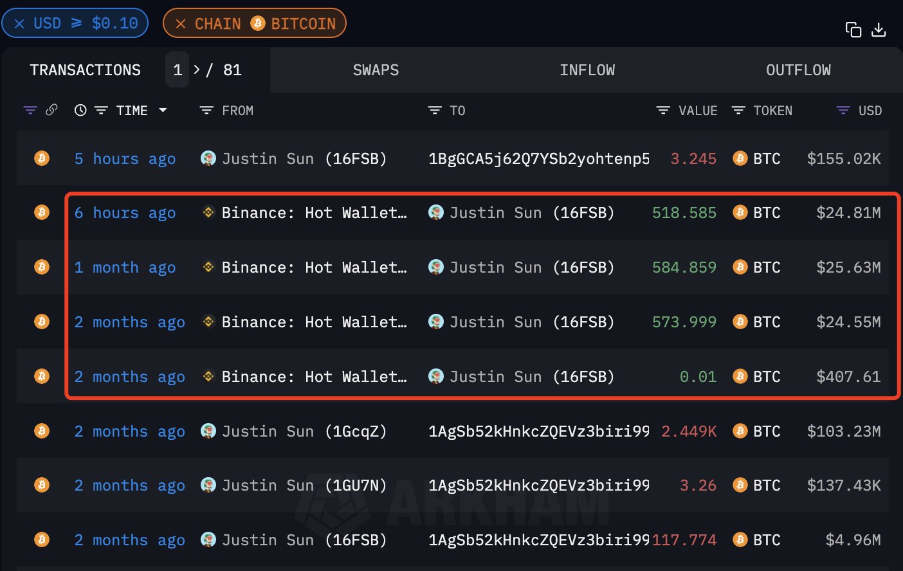Open the TIME sort dropdown arrow

(x=163, y=110)
